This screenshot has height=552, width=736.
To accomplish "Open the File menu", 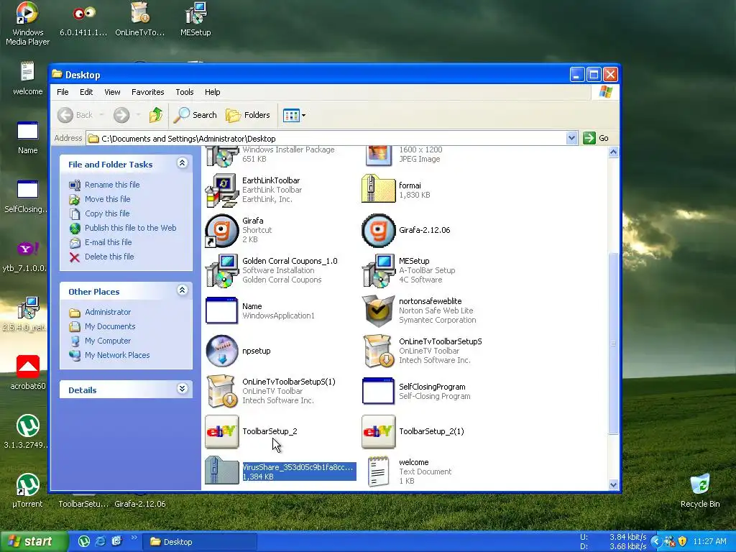I will [63, 92].
